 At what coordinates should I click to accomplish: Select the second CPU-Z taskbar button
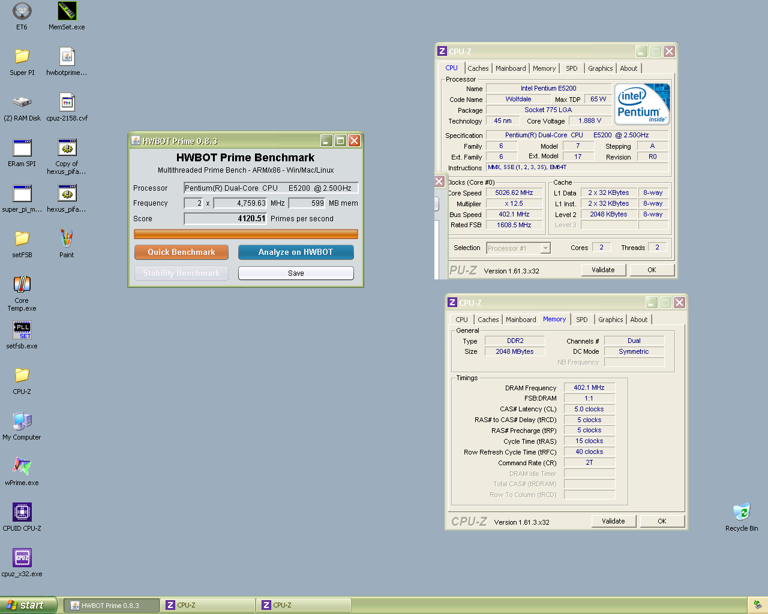304,606
